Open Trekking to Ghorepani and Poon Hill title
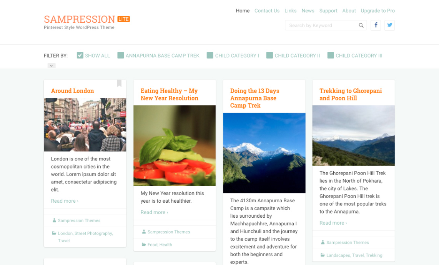Viewport: 439px width, 265px height. (x=351, y=94)
